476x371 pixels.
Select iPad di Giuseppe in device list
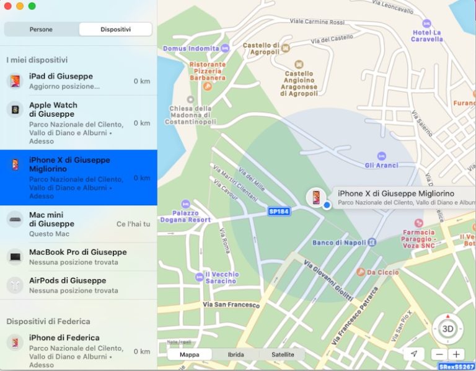click(x=79, y=81)
